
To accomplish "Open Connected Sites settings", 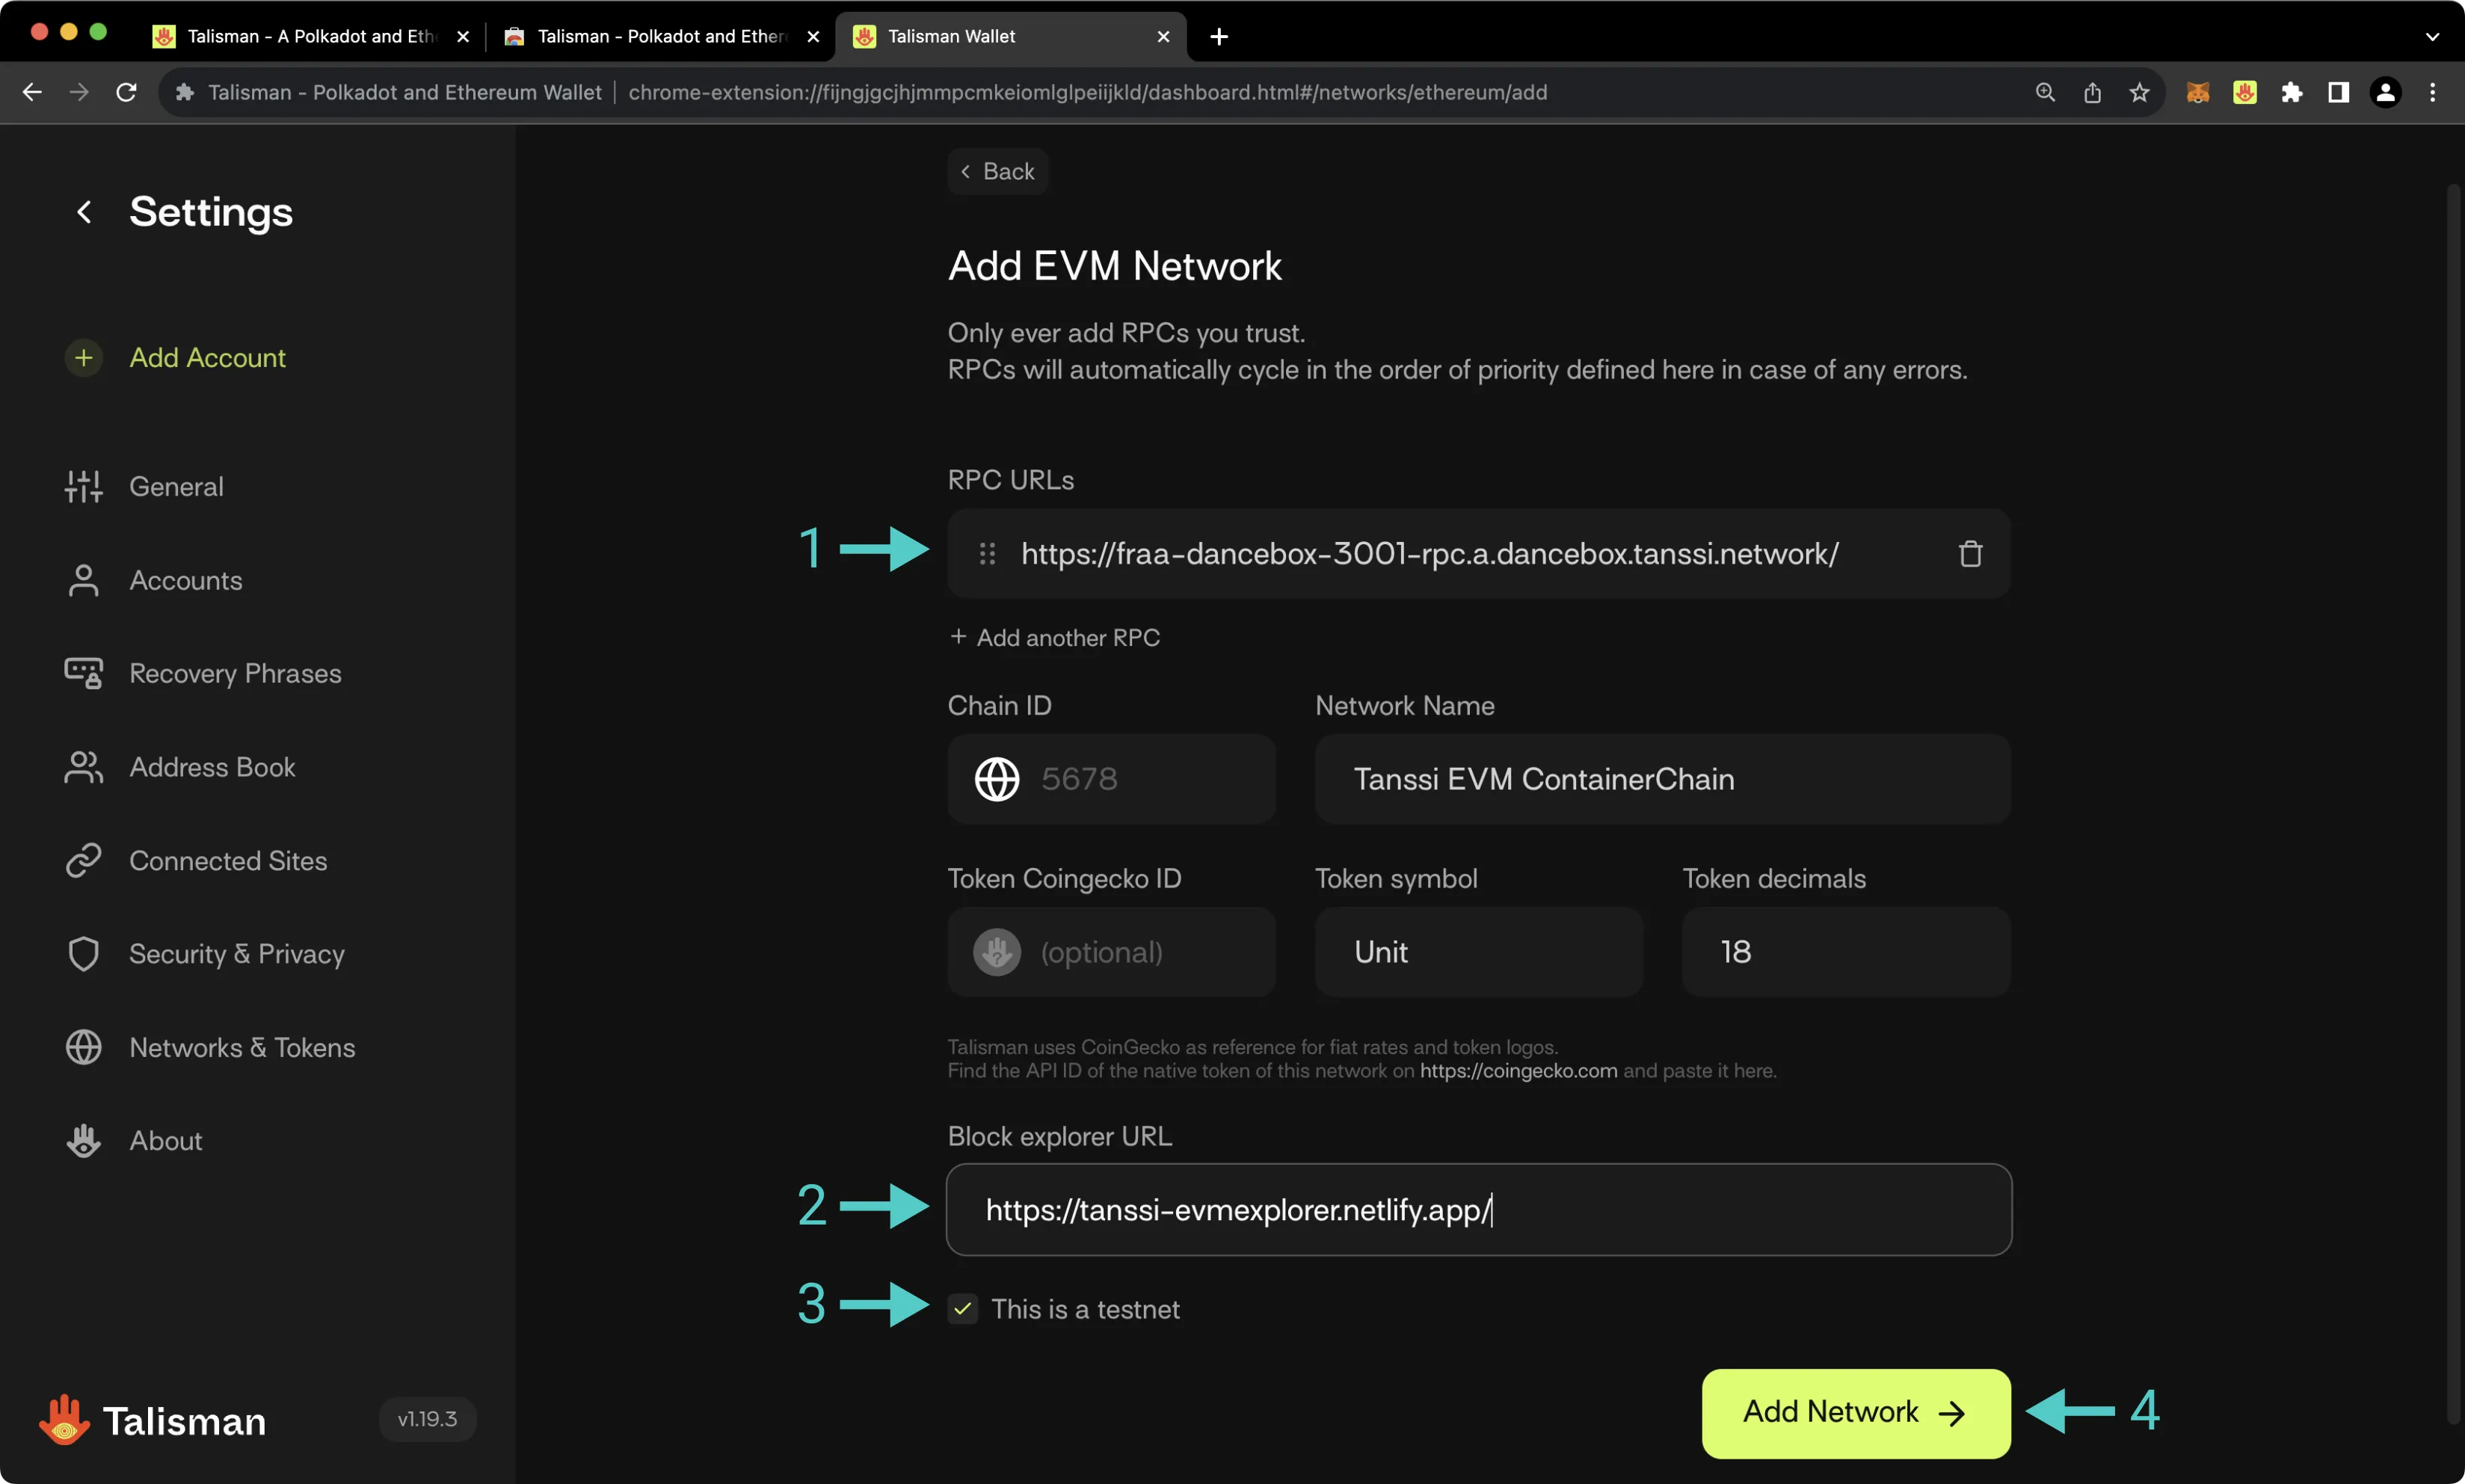I will click(x=228, y=861).
